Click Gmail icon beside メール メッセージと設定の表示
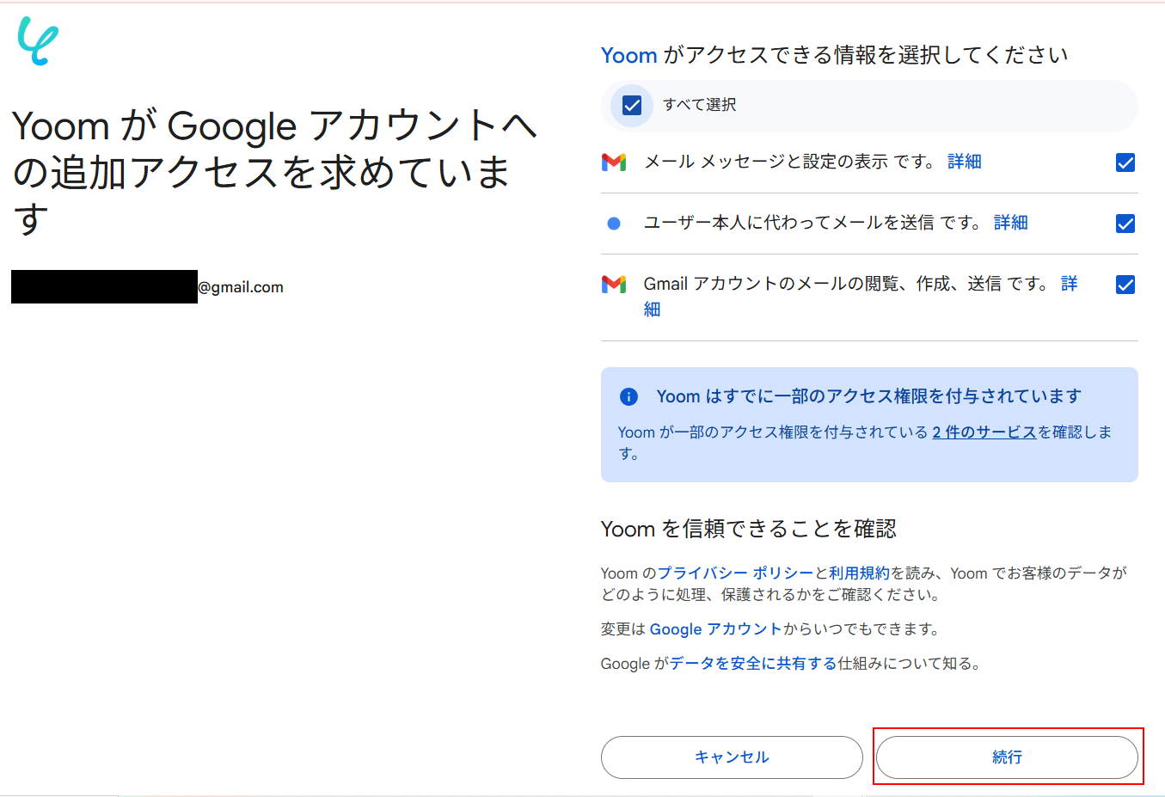The width and height of the screenshot is (1165, 797). 614,162
